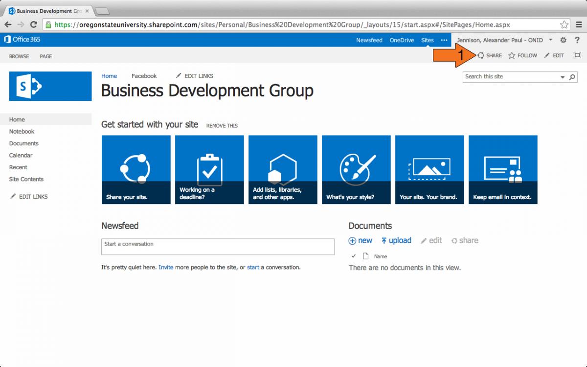Click the Business Development Group browser tab

click(x=47, y=11)
